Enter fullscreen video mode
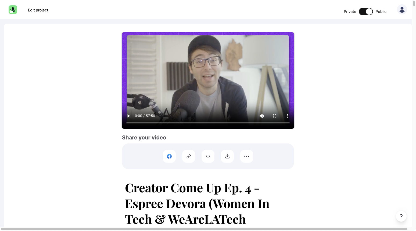Screen dimensions: 416x231 pos(275,116)
